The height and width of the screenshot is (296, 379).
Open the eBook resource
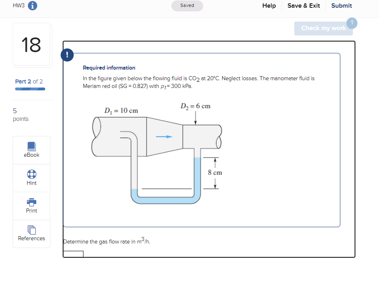(x=31, y=150)
